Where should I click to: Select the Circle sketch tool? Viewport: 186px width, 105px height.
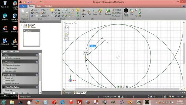[59, 10]
